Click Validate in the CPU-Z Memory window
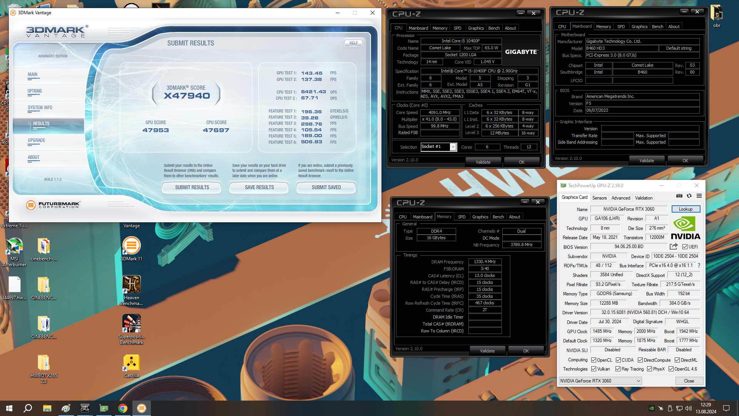739x416 pixels. click(487, 351)
